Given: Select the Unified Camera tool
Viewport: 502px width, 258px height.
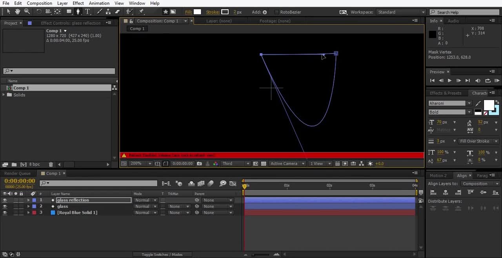Looking at the screenshot, I should point(48,12).
